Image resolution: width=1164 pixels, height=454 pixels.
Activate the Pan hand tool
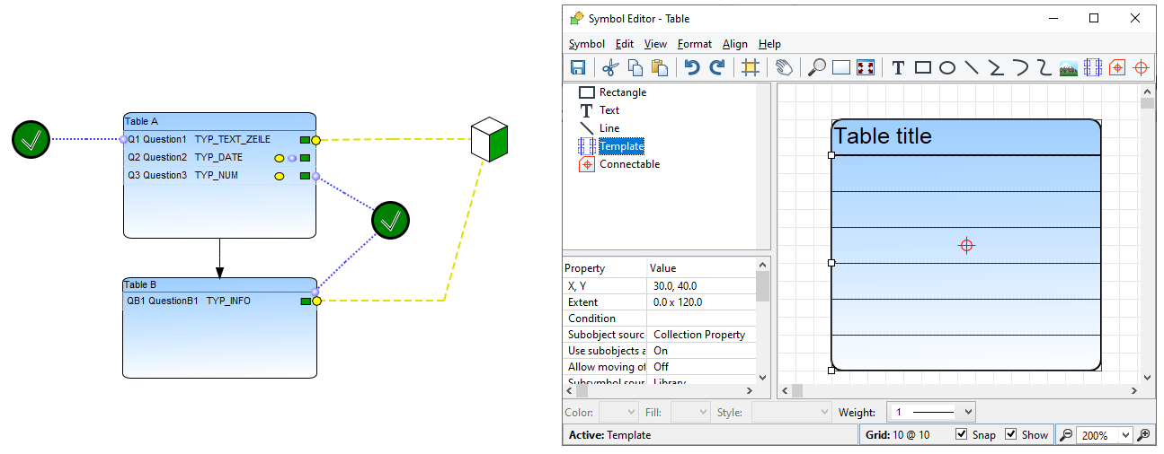(x=784, y=67)
